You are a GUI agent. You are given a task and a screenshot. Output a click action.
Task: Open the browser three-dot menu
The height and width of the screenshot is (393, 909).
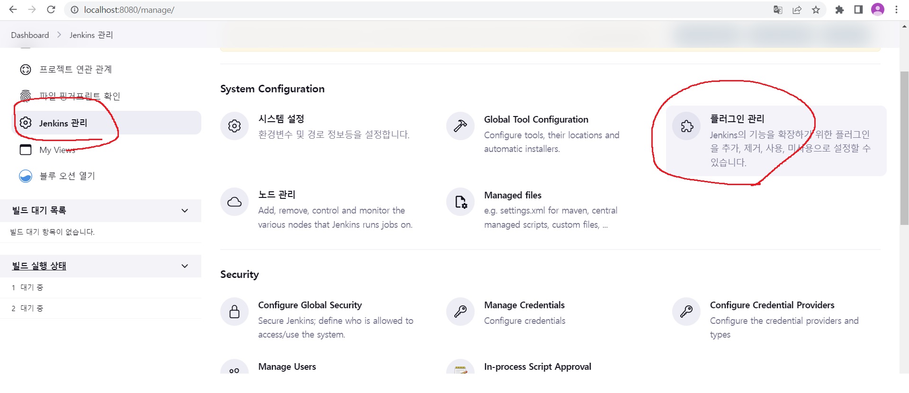pos(896,9)
